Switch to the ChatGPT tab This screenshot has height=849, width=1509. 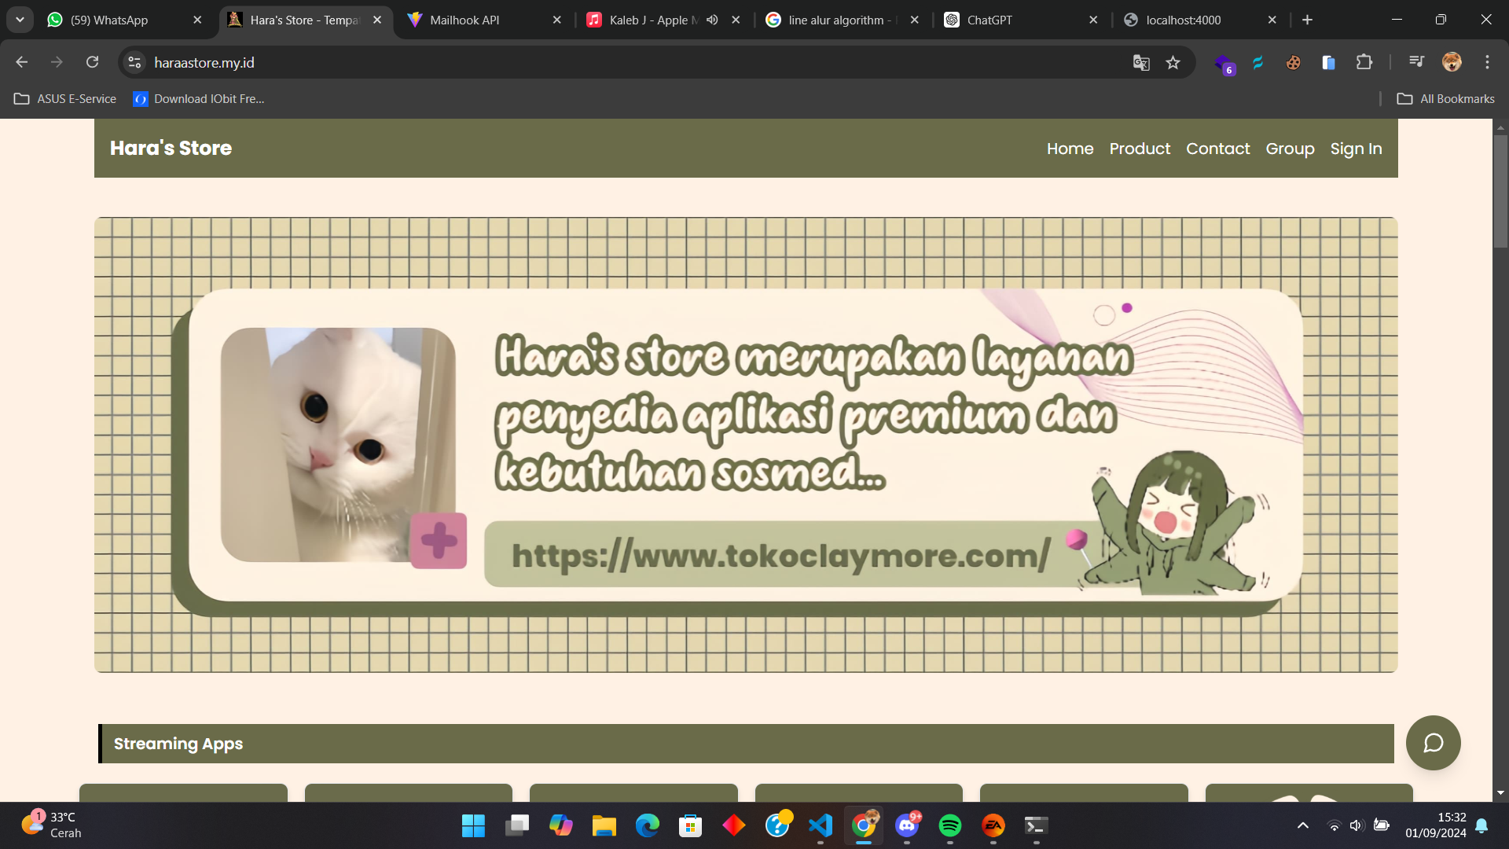[1022, 20]
